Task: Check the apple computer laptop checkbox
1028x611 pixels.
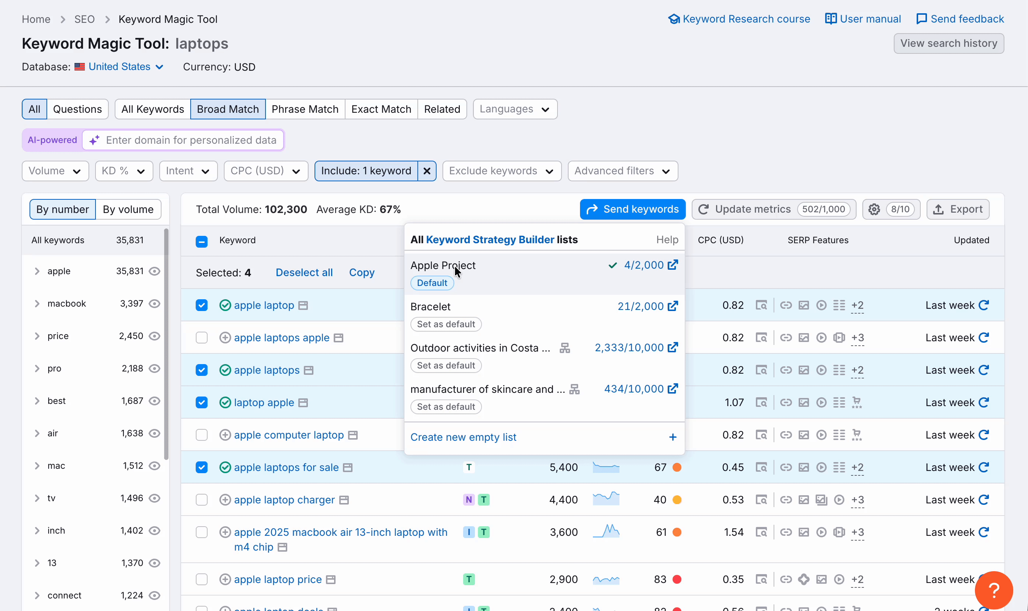Action: coord(201,435)
